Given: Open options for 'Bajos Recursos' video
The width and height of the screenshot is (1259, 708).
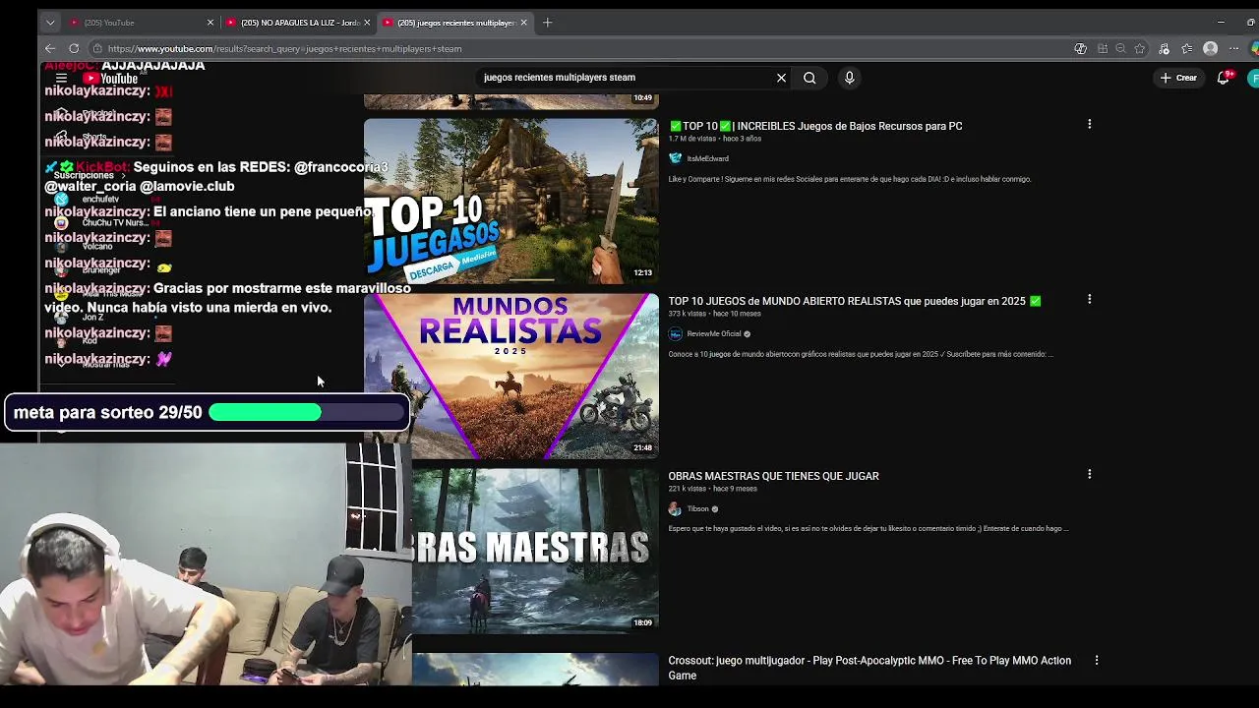Looking at the screenshot, I should click(1089, 124).
